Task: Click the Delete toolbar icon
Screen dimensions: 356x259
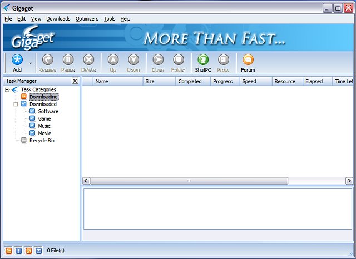Action: [x=88, y=60]
